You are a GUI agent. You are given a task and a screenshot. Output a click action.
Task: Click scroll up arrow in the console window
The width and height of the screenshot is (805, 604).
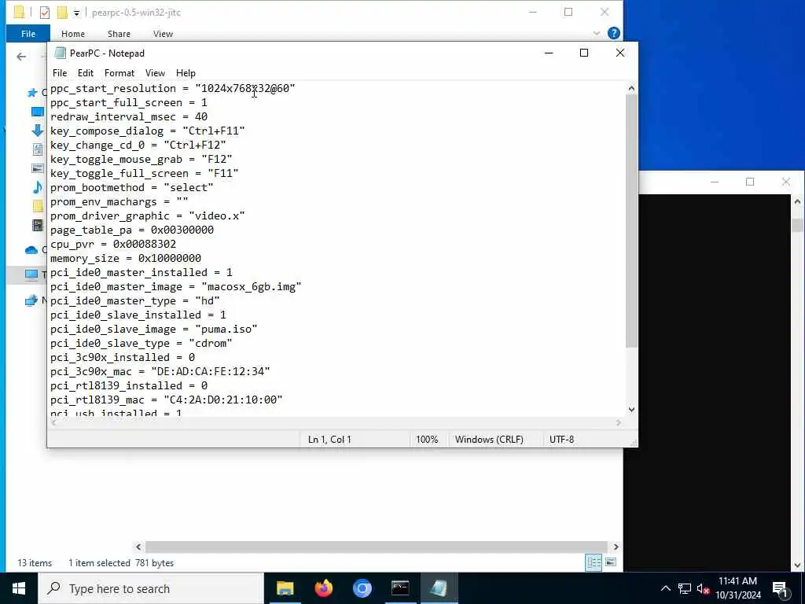tap(797, 202)
